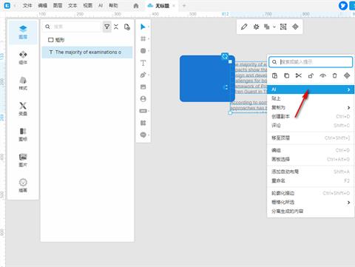
Task: Select the section window tool
Action: [143, 87]
